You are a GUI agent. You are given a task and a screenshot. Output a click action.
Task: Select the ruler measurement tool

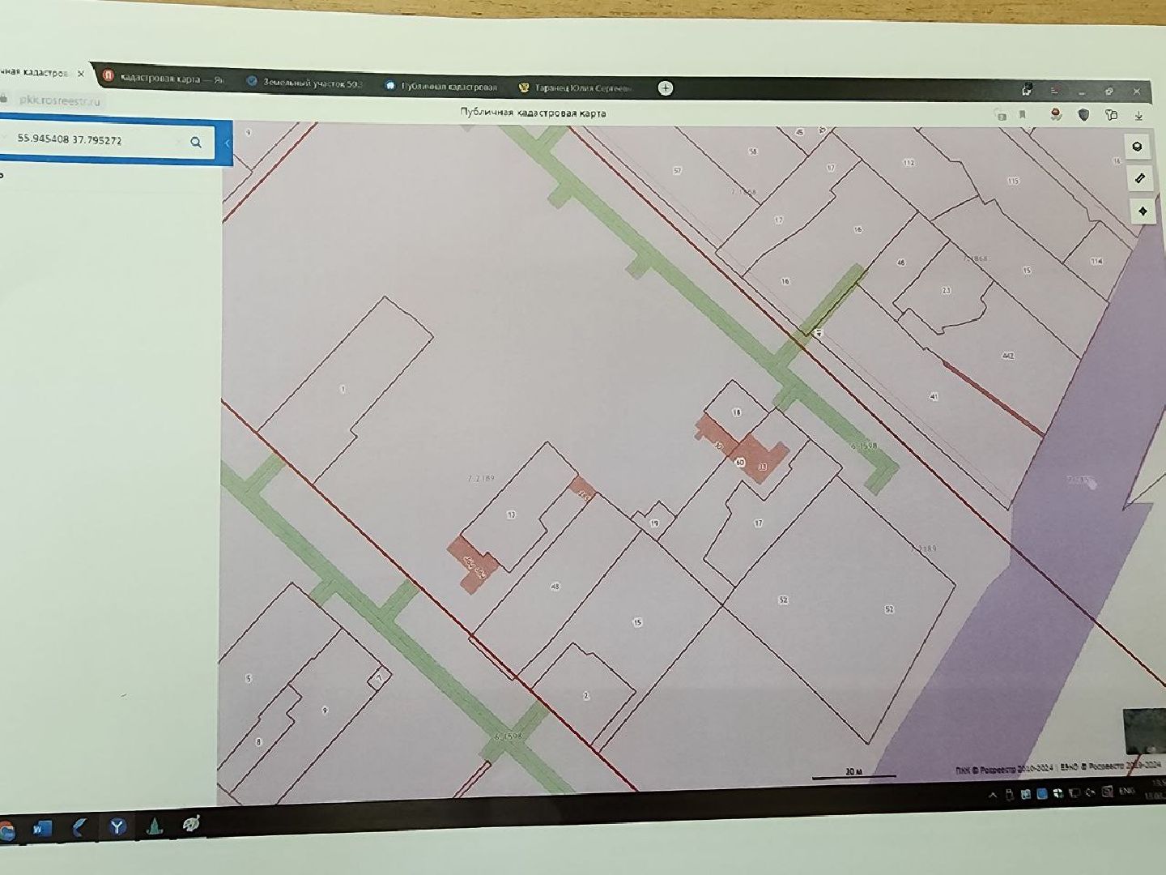point(1140,178)
